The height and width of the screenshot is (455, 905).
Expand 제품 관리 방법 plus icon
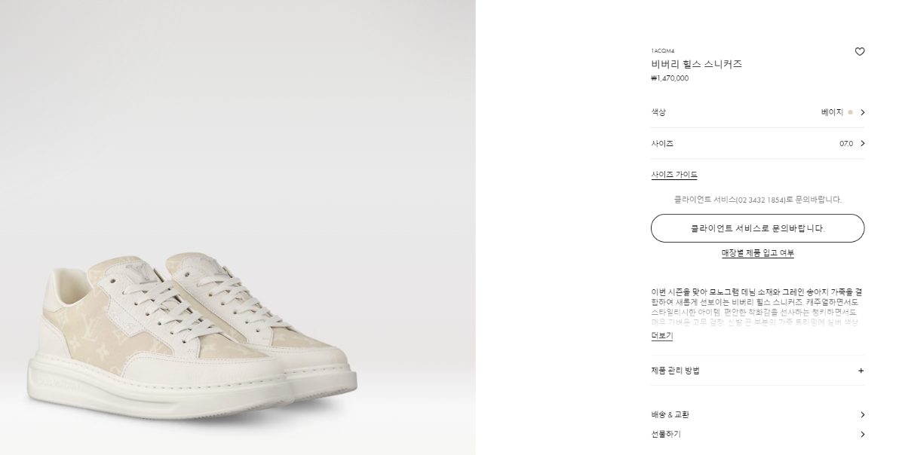point(861,371)
